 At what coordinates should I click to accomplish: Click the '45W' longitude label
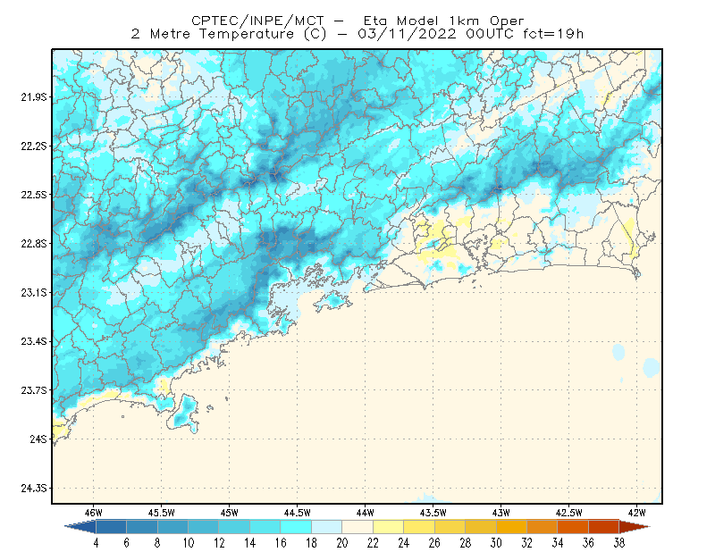pyautogui.click(x=230, y=513)
